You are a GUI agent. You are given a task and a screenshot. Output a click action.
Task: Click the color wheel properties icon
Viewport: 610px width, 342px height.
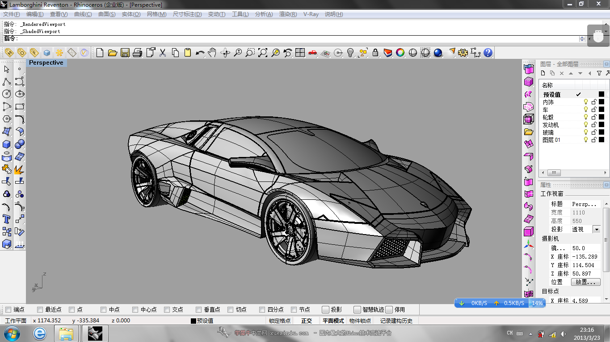point(400,53)
